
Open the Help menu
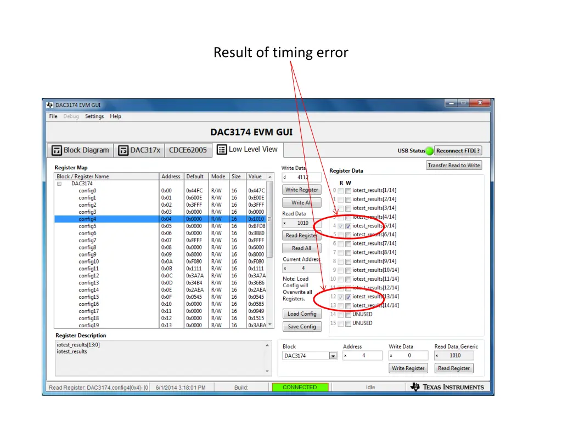[x=115, y=116]
